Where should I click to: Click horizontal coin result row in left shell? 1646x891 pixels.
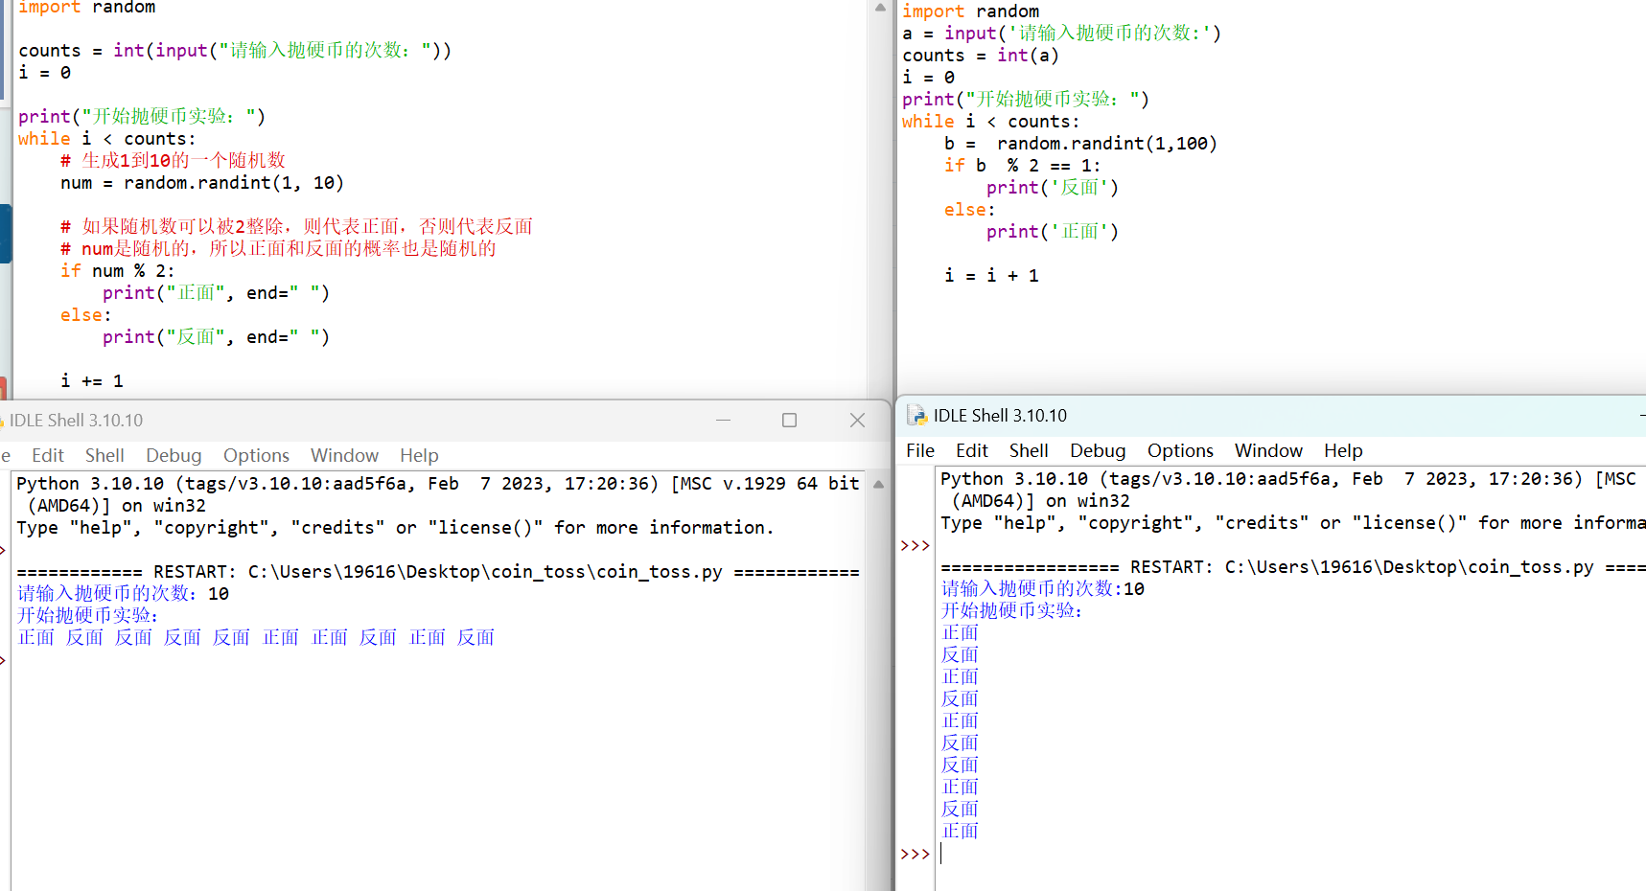pos(255,638)
